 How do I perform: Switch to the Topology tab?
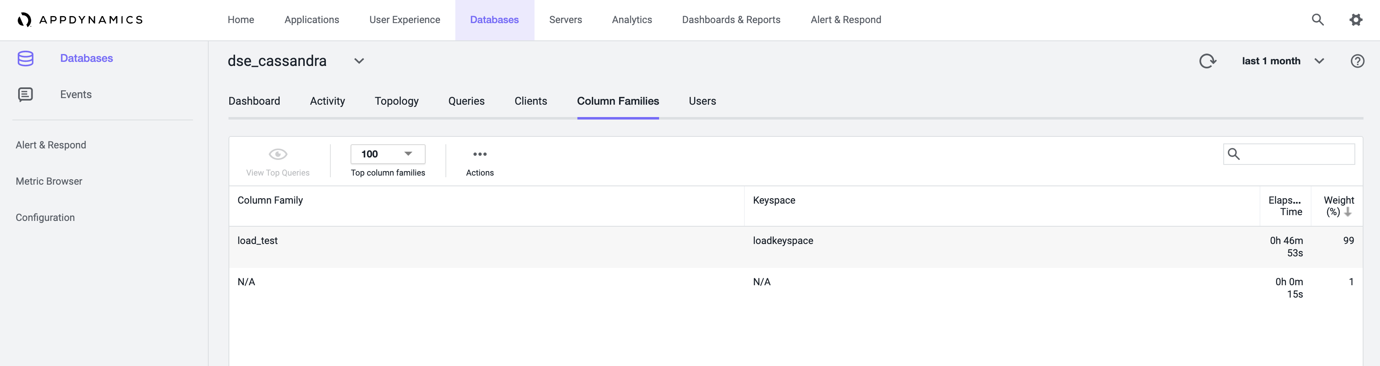397,101
